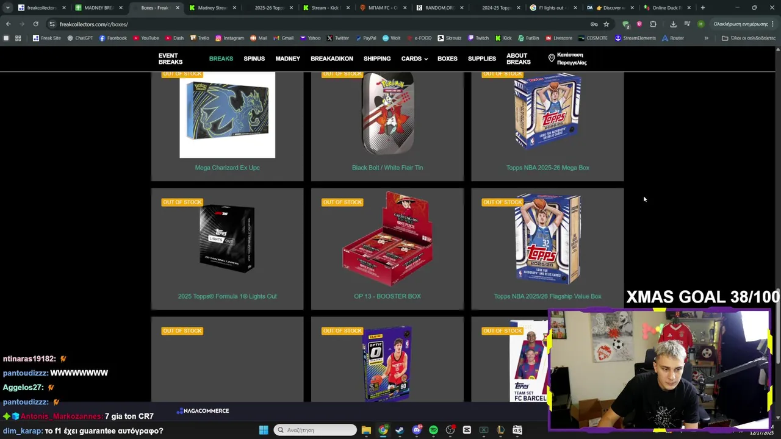Screen dimensions: 781x439
Task: Open the BREAKADIKON menu item
Action: pos(332,59)
